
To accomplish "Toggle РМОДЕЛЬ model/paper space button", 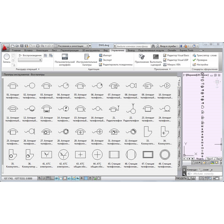I will (x=181, y=178).
